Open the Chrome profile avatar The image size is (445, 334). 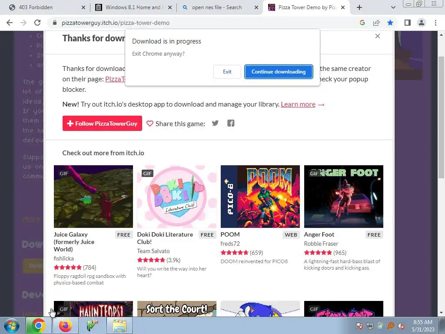pyautogui.click(x=422, y=23)
